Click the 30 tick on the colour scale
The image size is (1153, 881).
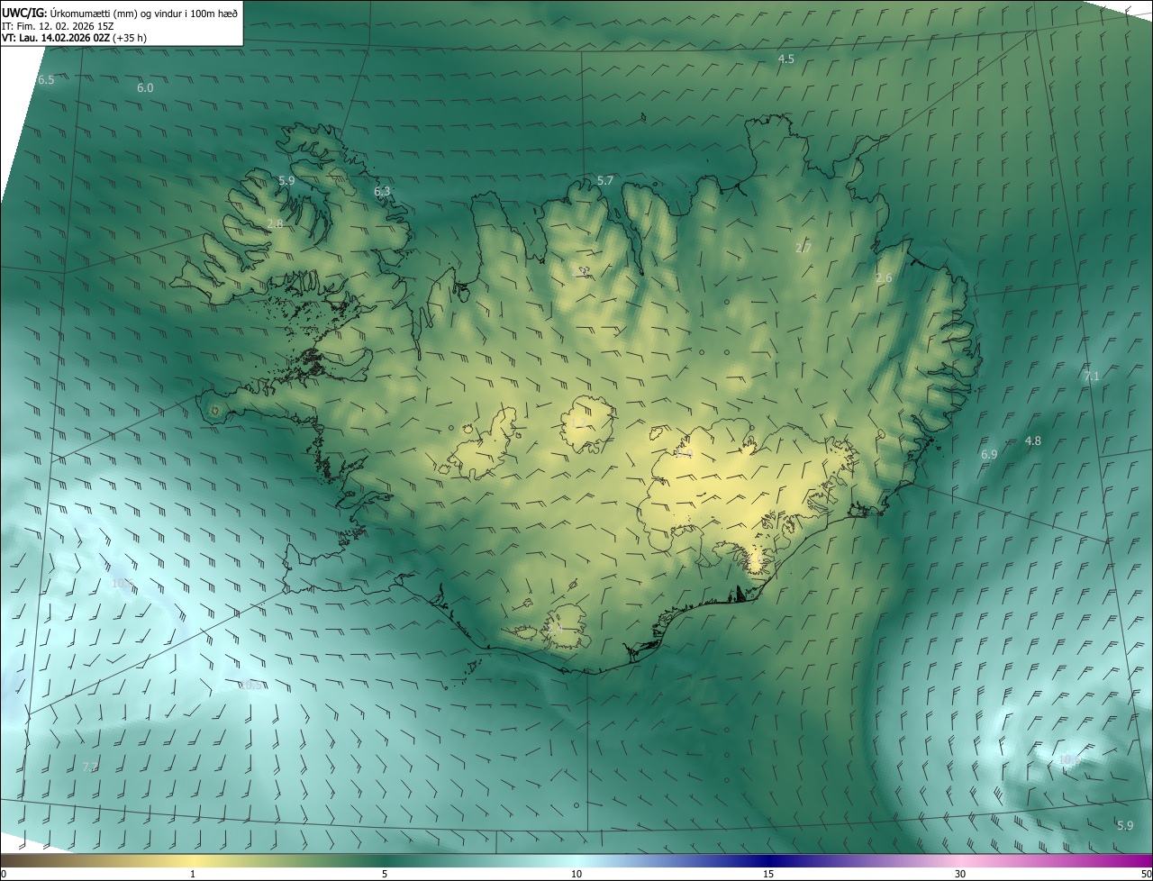pos(960,874)
